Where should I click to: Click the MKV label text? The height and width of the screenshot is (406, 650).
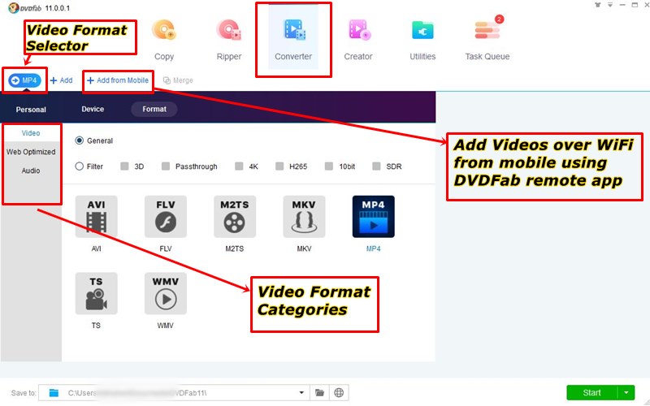[304, 248]
